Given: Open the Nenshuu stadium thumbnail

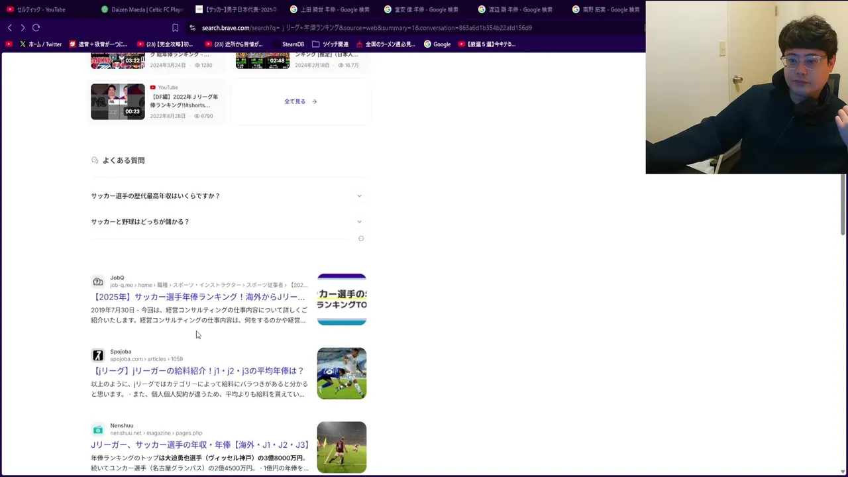Looking at the screenshot, I should click(x=342, y=447).
